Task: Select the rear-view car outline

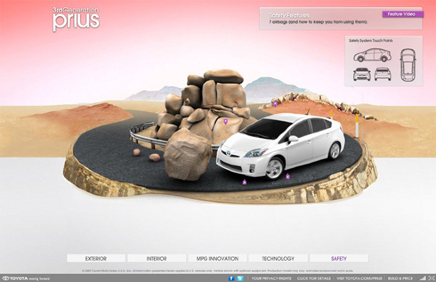Action: coord(383,74)
